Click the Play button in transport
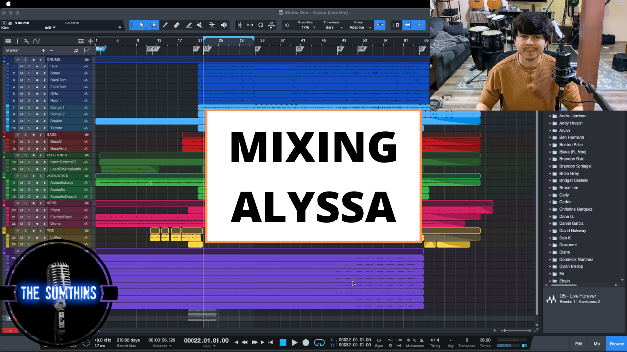627x352 pixels. (x=294, y=342)
